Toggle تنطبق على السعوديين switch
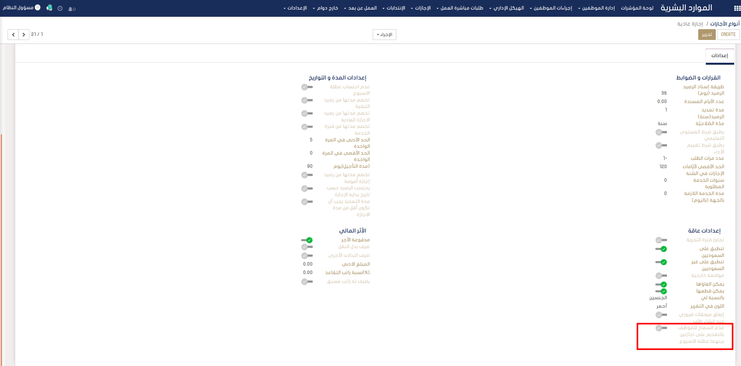This screenshot has width=741, height=366. coord(661,249)
